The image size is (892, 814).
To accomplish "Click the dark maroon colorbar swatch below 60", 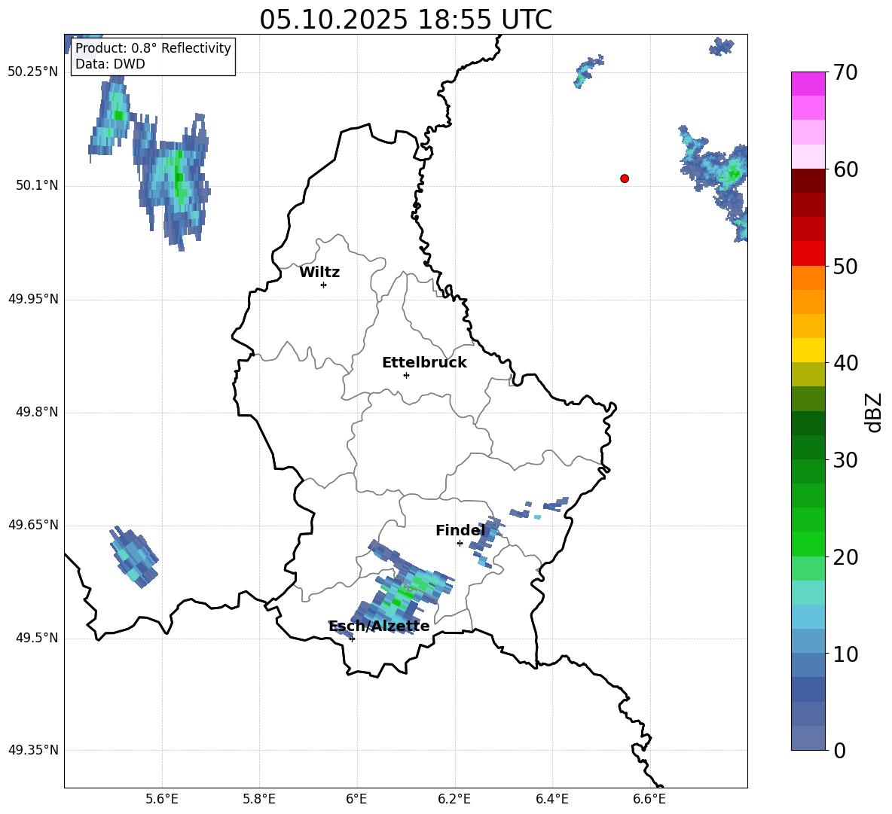I will pyautogui.click(x=808, y=181).
